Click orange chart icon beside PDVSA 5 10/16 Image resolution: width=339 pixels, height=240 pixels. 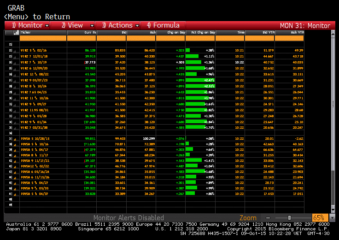[x=15, y=145]
